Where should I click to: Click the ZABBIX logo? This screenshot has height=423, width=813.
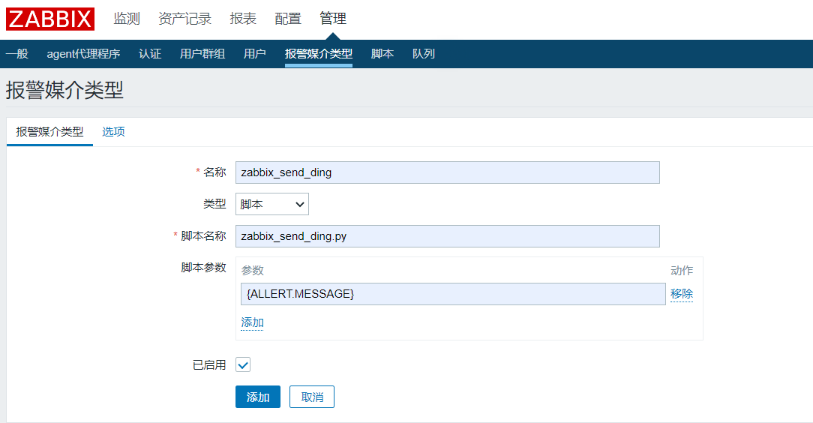[50, 19]
